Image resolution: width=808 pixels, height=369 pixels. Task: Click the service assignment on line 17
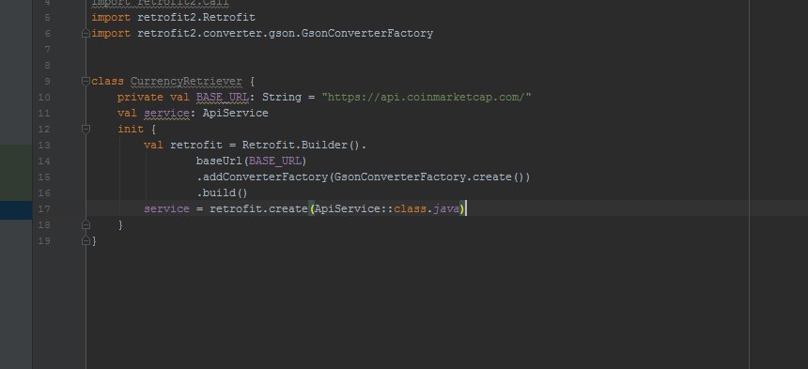pos(166,208)
